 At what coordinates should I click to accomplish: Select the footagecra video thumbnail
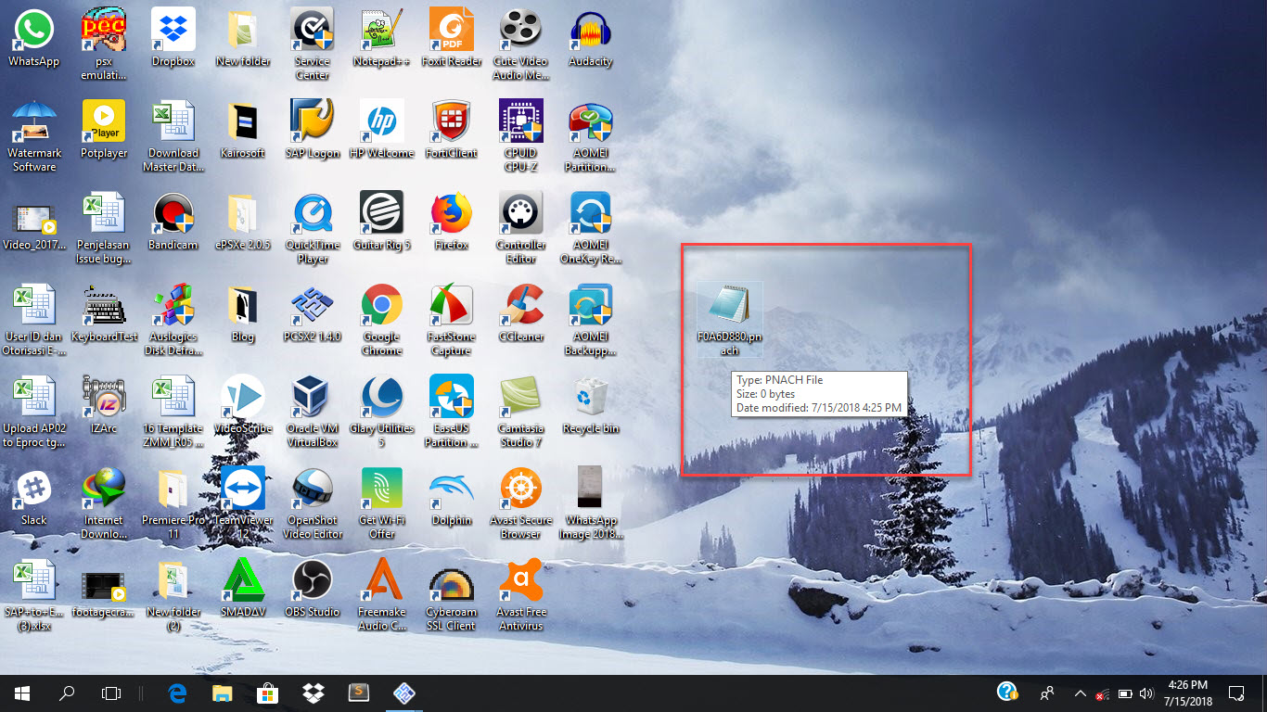(x=104, y=586)
